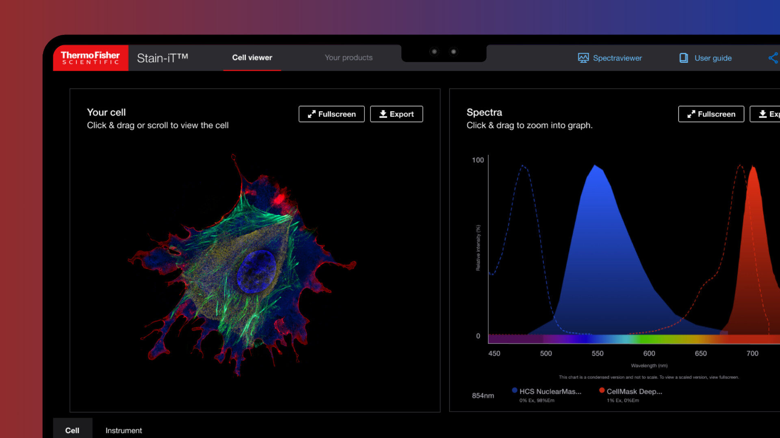Select the Cell tab at bottom

click(x=72, y=430)
